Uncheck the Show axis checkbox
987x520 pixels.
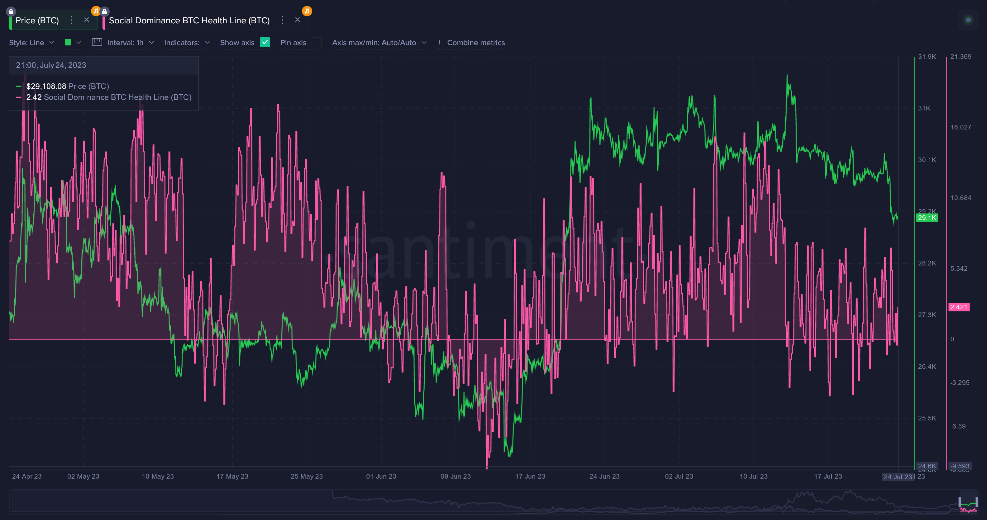[x=265, y=42]
